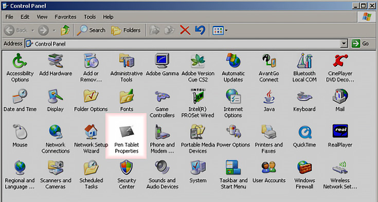Open CinePlayer DVD Decoder applet
Image resolution: width=378 pixels, height=202 pixels.
pos(340,68)
